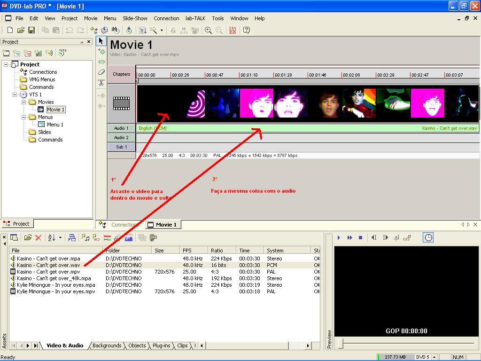Switch to the Objects assets tab
This screenshot has height=361, width=481.
[137, 345]
